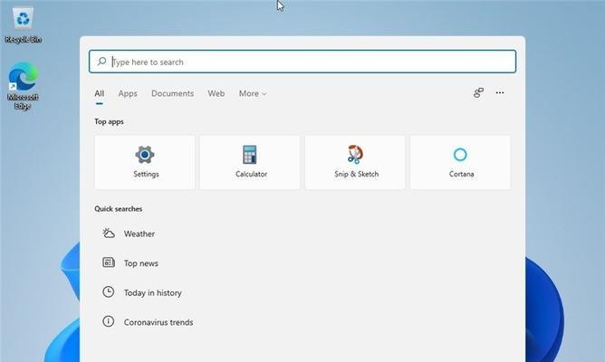Click the 'Quick searches' heading

point(119,208)
